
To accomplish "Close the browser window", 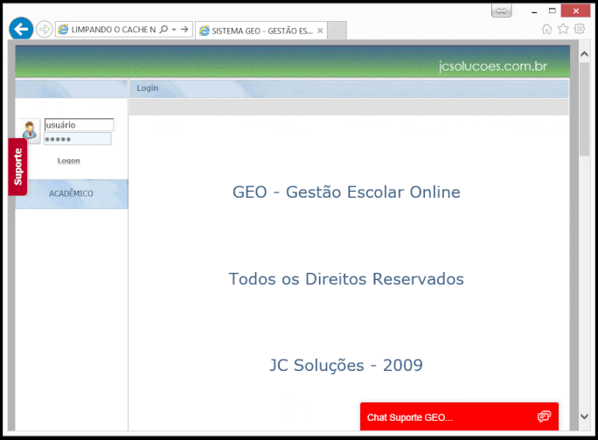I will click(x=576, y=11).
